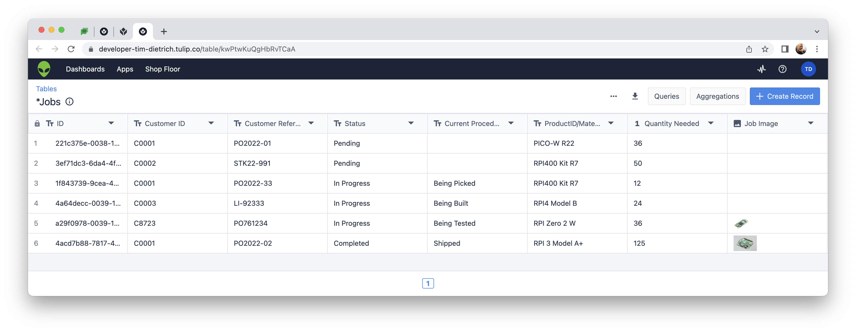This screenshot has height=333, width=856.
Task: Select record ID a29f0978-0039-1...
Action: 87,223
